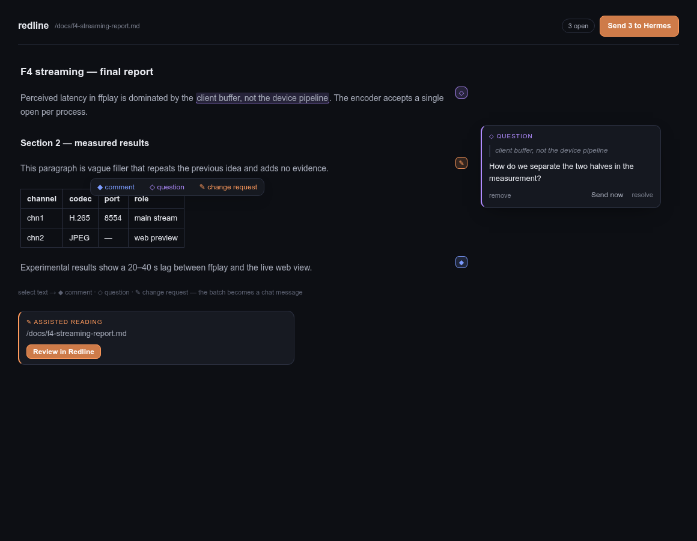The width and height of the screenshot is (697, 541).
Task: Click the ASSISTED READING label
Action: [x=64, y=322]
